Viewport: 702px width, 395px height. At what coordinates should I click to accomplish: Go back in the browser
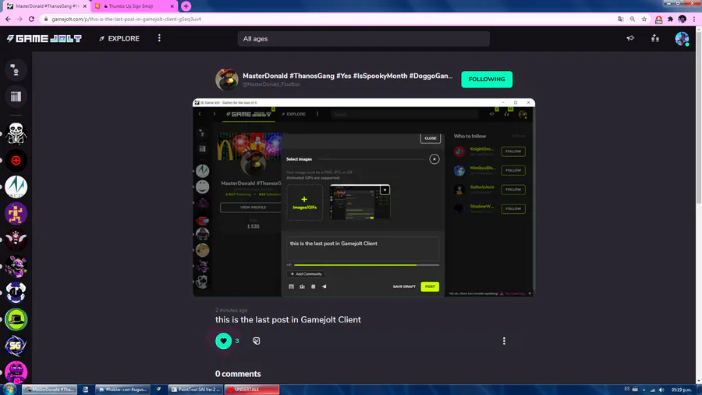8,20
